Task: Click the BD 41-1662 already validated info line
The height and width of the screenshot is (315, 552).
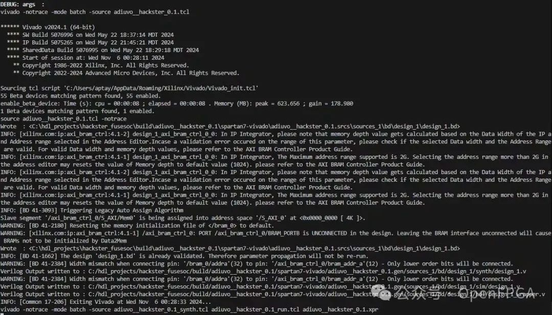Action: (185, 256)
